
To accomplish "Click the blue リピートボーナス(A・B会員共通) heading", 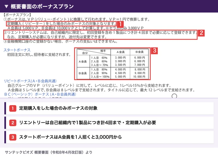I will [30, 81].
